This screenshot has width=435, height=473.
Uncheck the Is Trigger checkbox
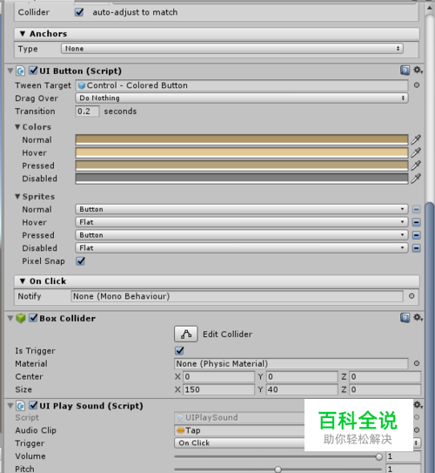[179, 350]
